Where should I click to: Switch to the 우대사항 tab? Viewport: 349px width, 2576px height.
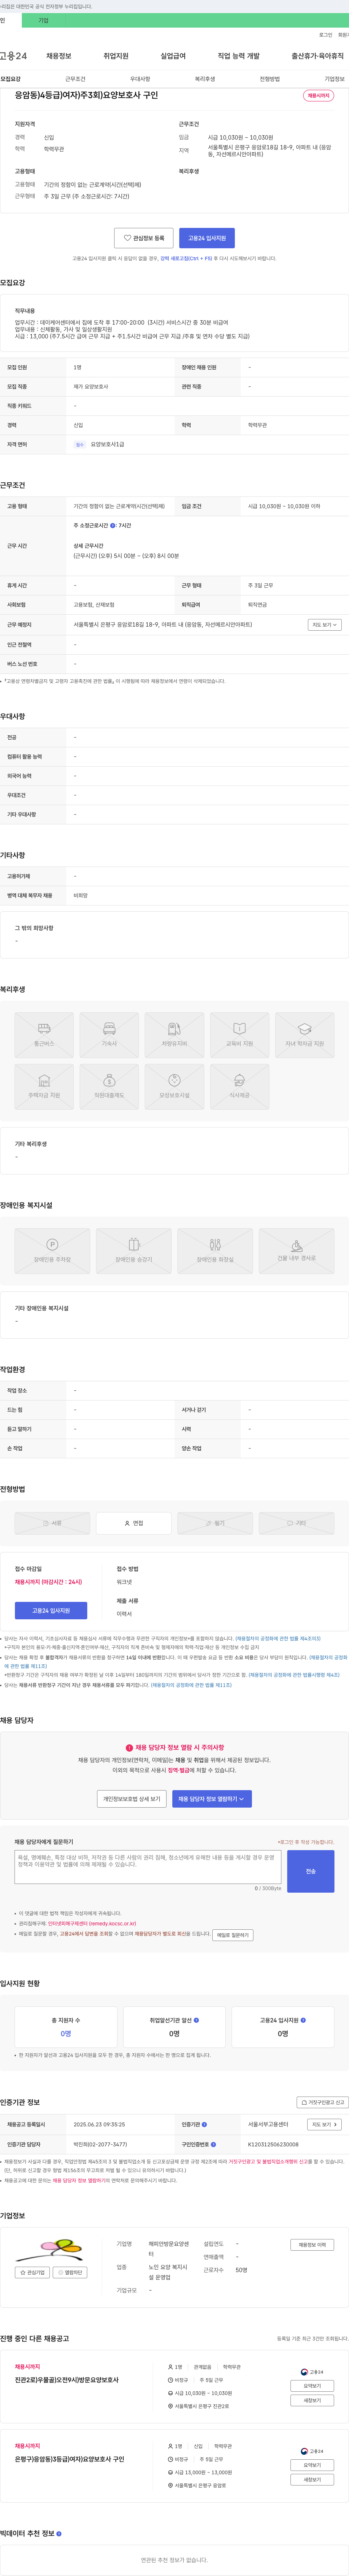point(140,79)
